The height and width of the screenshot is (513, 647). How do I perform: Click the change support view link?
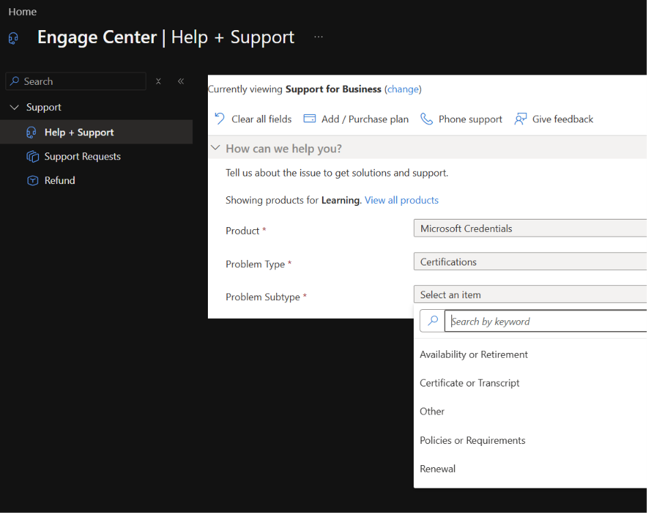coord(403,89)
